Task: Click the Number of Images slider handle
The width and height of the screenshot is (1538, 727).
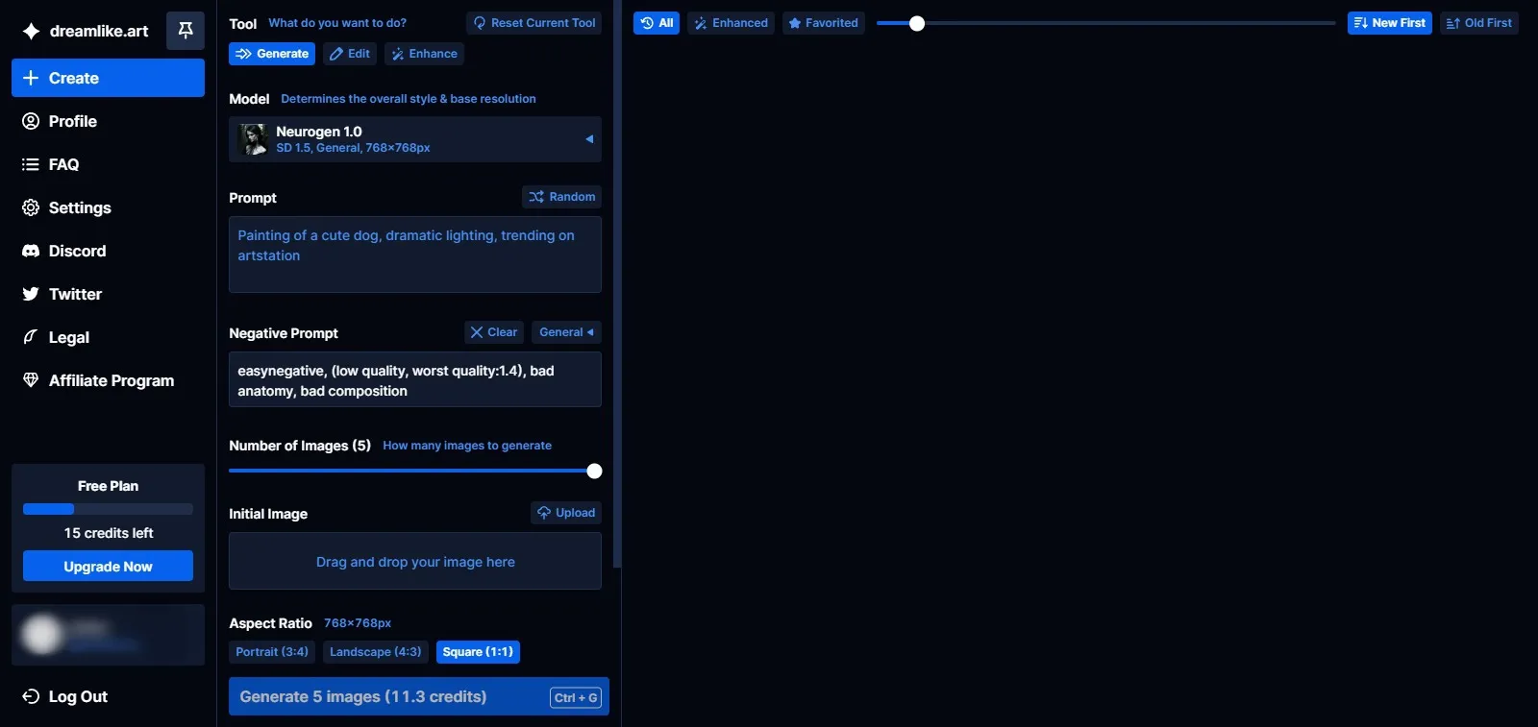Action: pyautogui.click(x=594, y=471)
